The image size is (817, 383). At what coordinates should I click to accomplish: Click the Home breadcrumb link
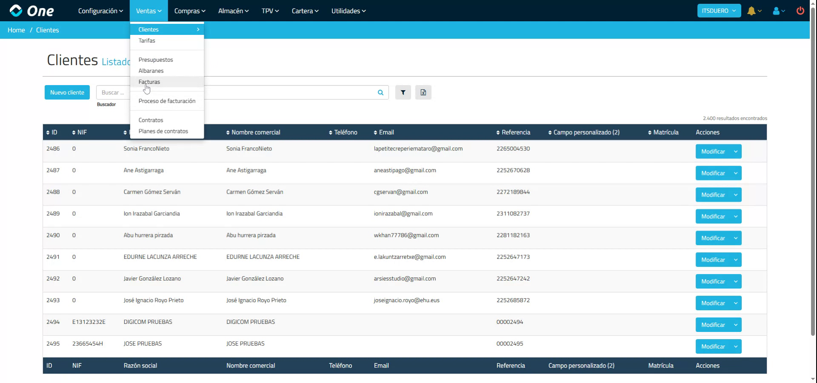(x=16, y=30)
